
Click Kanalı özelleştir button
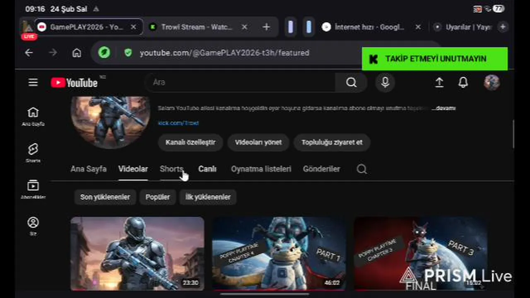point(190,142)
